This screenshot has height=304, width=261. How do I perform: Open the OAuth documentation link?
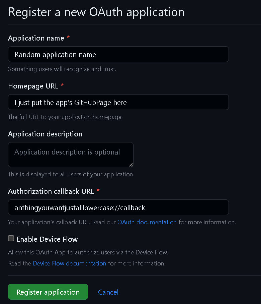(x=147, y=222)
